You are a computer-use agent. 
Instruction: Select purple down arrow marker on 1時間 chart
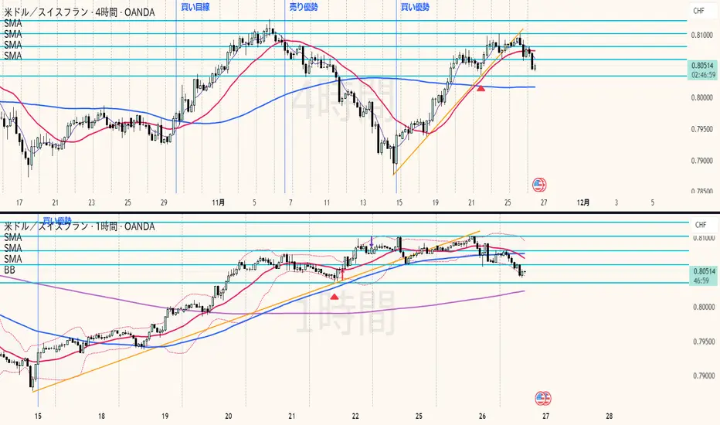coord(371,241)
